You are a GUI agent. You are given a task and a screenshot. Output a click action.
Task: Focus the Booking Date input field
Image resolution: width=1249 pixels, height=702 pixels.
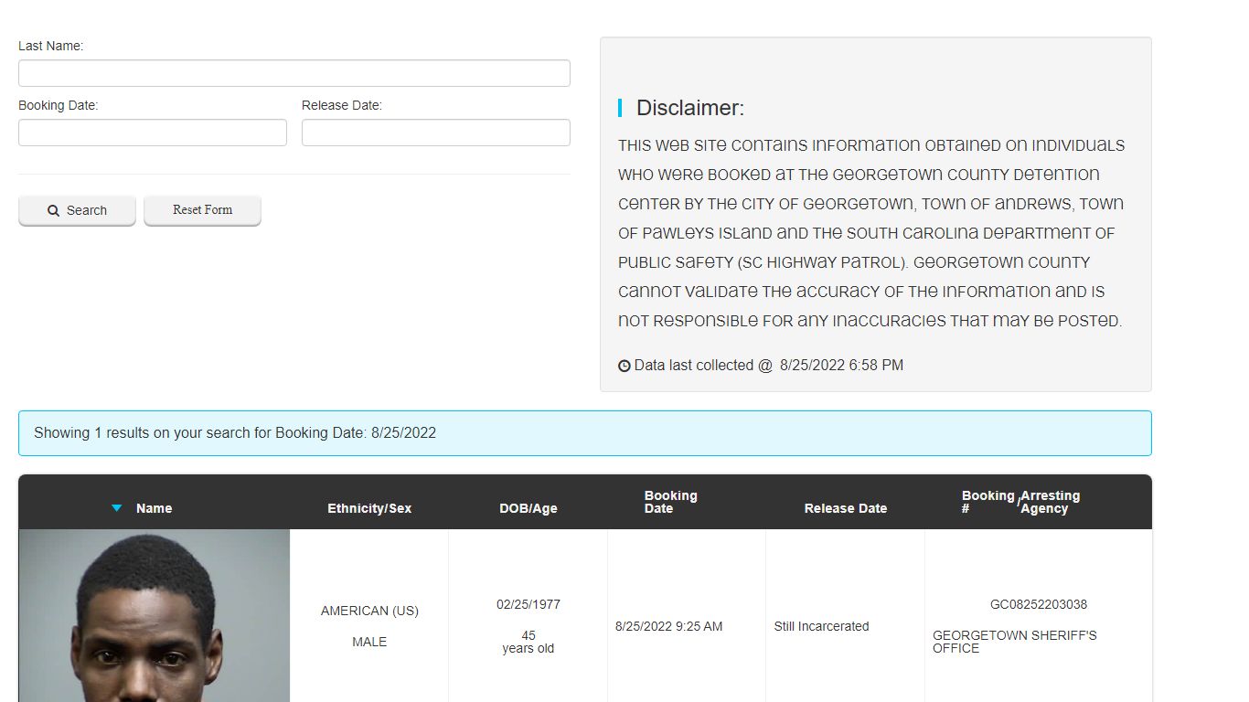pyautogui.click(x=153, y=133)
